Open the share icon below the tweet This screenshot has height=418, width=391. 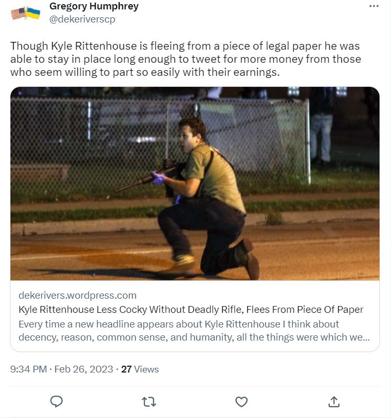point(333,401)
